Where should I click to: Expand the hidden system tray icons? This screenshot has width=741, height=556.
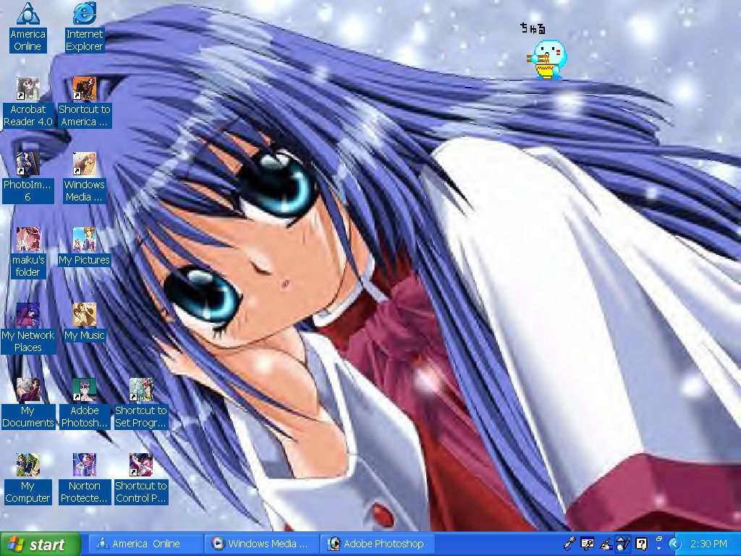tap(675, 544)
